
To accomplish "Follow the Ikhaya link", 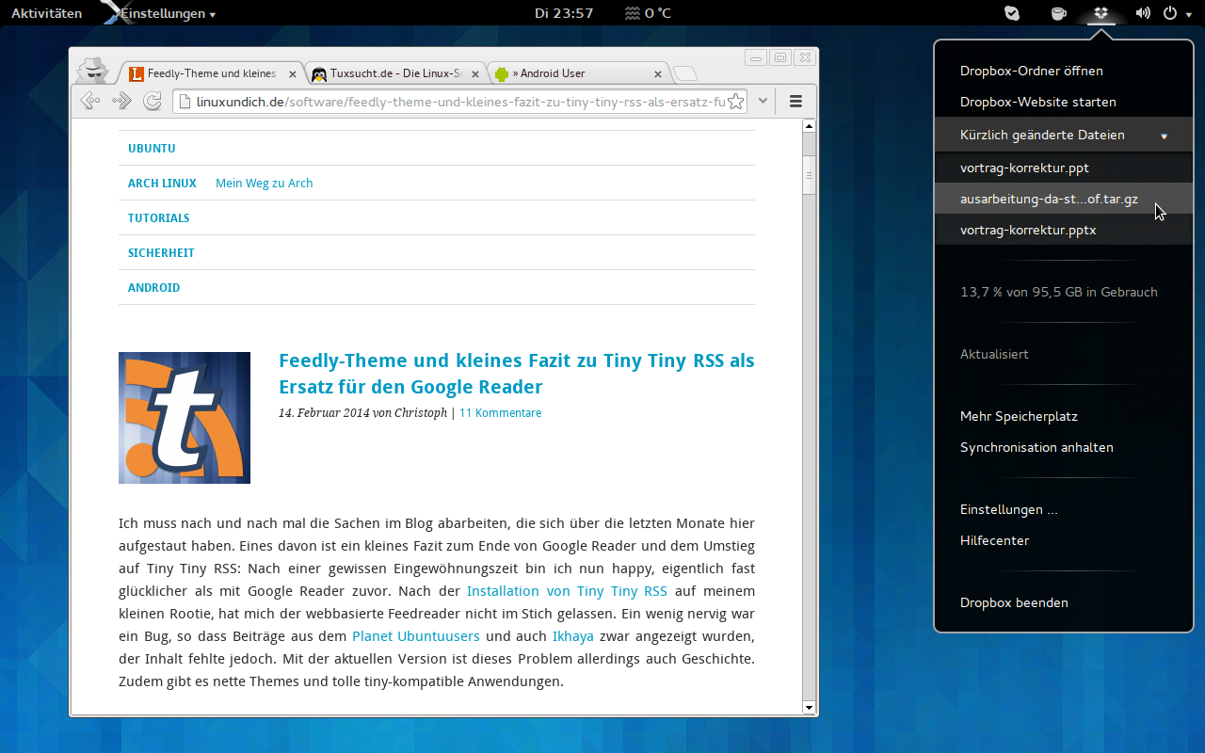I will point(573,636).
